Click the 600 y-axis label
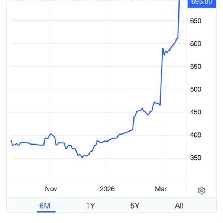Viewport: 223px width, 223px height. (x=195, y=44)
